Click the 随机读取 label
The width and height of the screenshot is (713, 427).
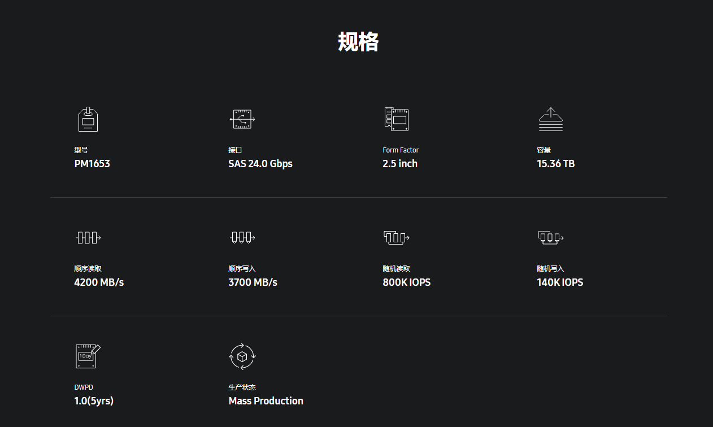click(396, 269)
